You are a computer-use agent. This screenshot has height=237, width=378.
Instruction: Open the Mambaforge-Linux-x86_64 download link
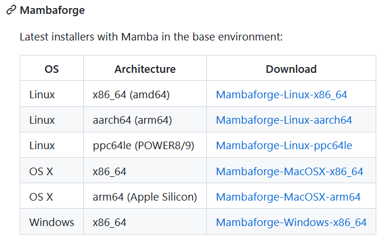click(281, 94)
